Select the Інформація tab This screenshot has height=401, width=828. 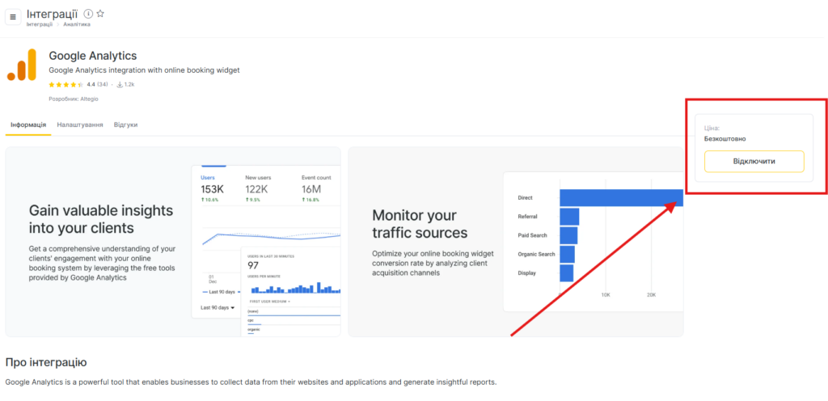coord(28,125)
